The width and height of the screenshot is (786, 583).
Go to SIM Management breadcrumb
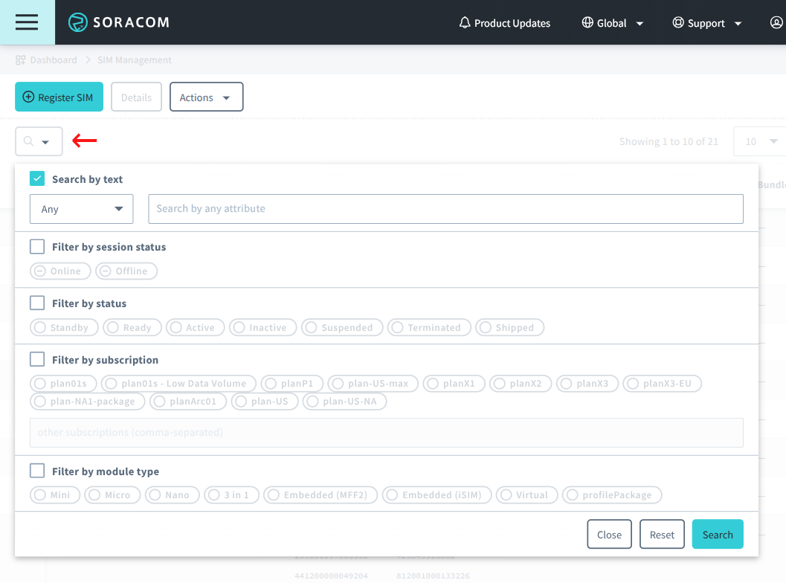pos(134,59)
